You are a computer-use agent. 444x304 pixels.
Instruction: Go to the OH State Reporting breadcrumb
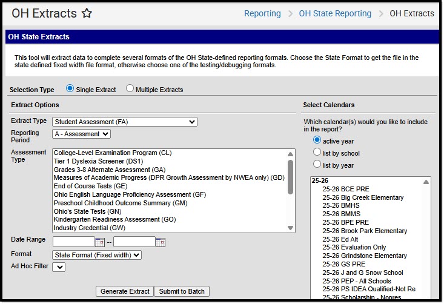tap(335, 13)
